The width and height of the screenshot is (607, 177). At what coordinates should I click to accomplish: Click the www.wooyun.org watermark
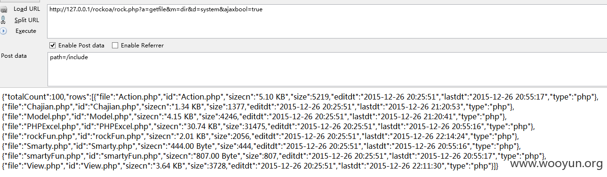tap(557, 164)
